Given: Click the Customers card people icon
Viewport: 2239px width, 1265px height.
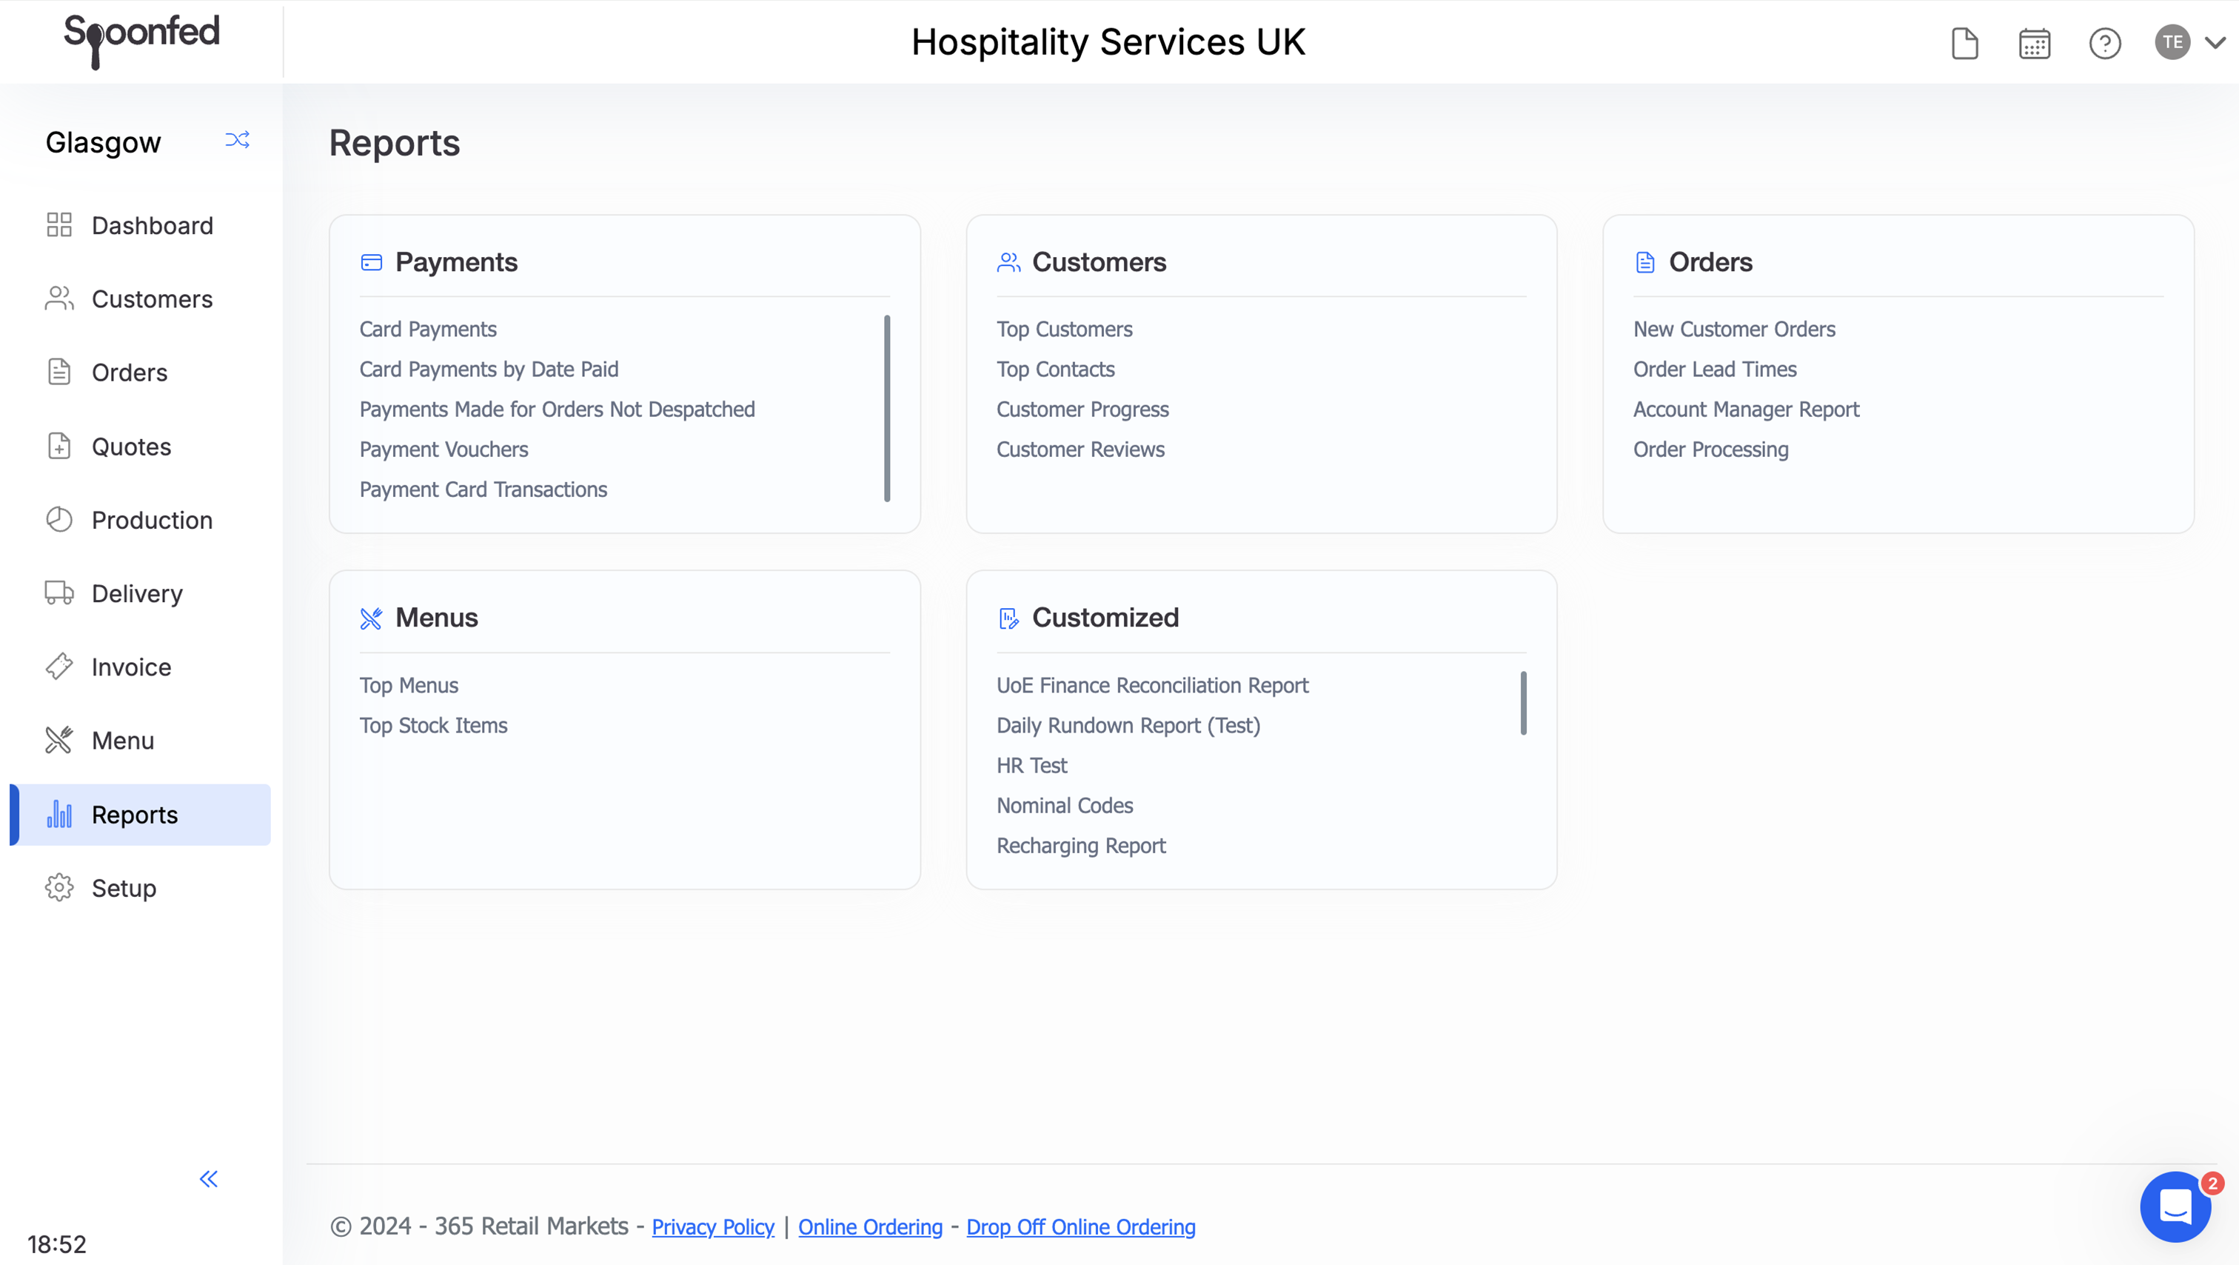Looking at the screenshot, I should click(x=1008, y=263).
